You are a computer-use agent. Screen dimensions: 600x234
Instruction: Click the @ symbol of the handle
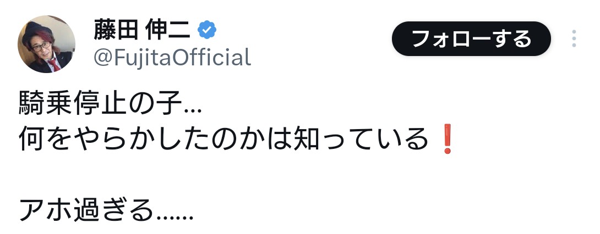(102, 57)
